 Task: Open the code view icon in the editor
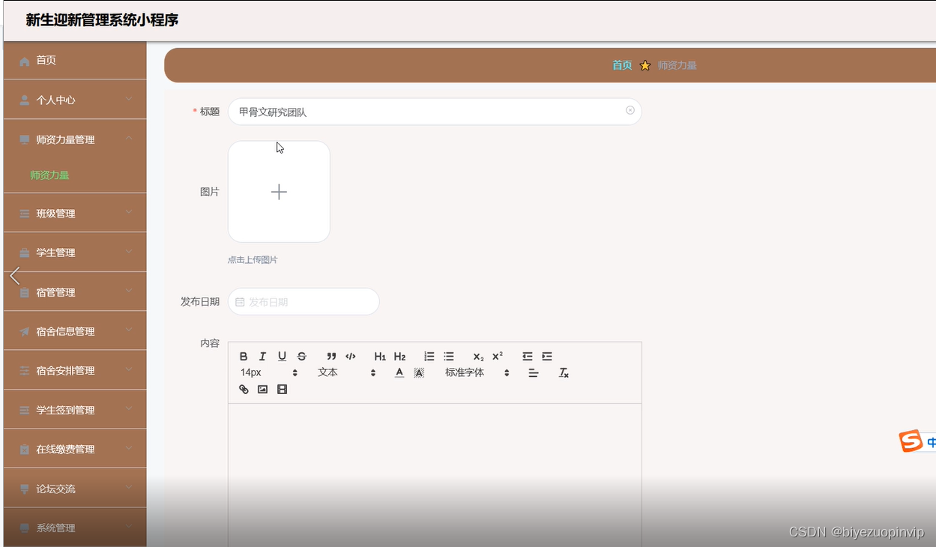tap(350, 356)
